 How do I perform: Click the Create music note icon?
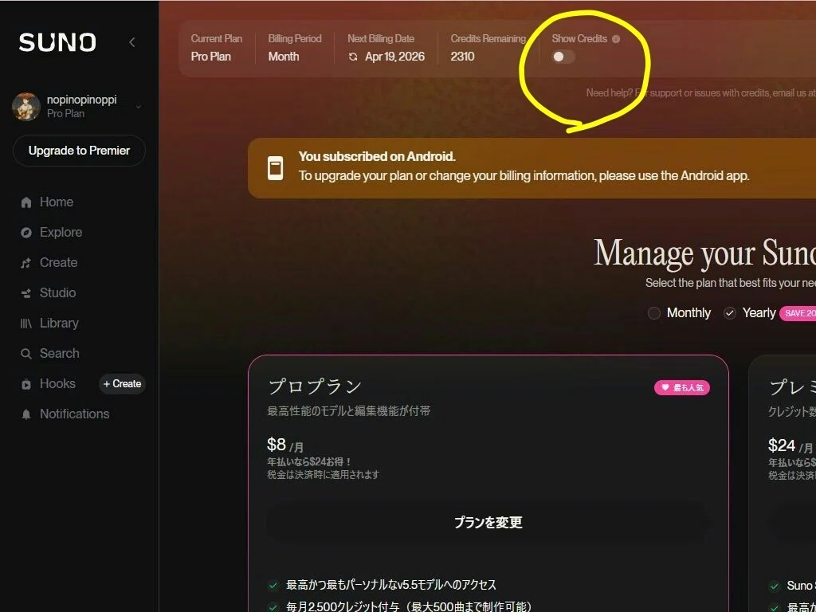[x=26, y=263]
